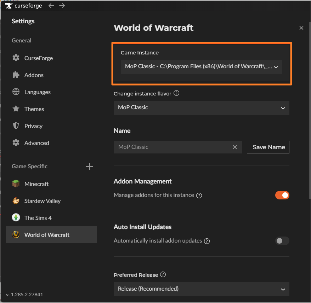The width and height of the screenshot is (311, 303).
Task: Open help for Automatically install addon updates
Action: tap(207, 241)
